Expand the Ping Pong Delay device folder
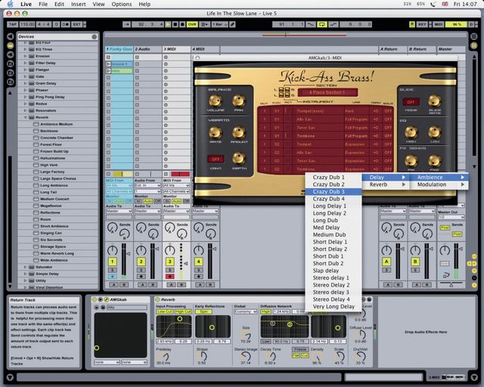The image size is (484, 387). coord(25,97)
